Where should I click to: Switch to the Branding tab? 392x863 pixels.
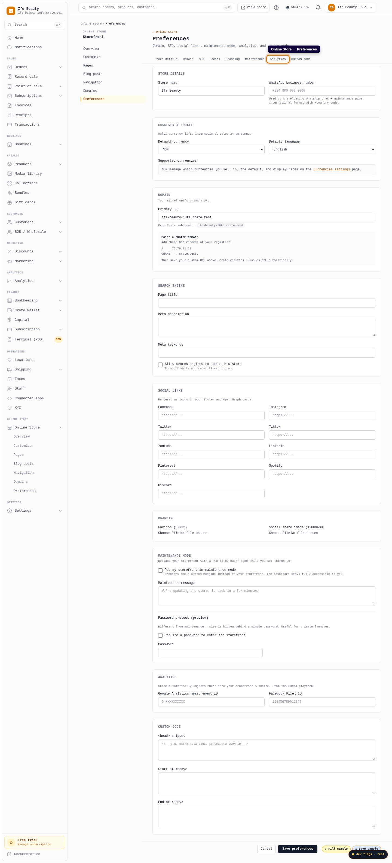click(x=232, y=59)
